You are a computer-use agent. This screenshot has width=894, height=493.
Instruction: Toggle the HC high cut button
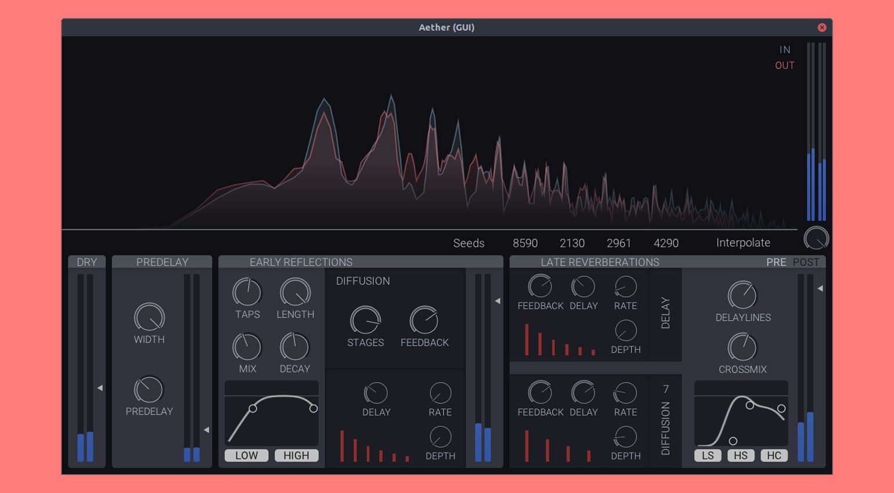pyautogui.click(x=774, y=455)
